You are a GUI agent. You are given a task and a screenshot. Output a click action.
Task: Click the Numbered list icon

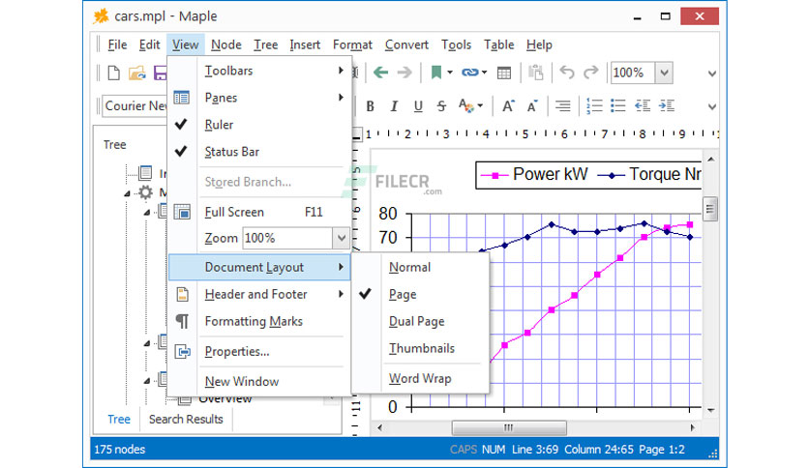(x=594, y=106)
